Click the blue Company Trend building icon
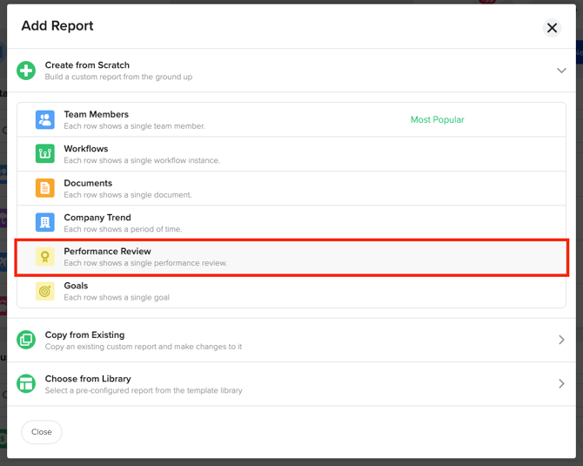 [x=45, y=223]
